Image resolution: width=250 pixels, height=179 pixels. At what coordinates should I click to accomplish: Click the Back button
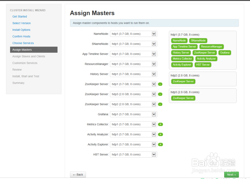[x=78, y=175]
